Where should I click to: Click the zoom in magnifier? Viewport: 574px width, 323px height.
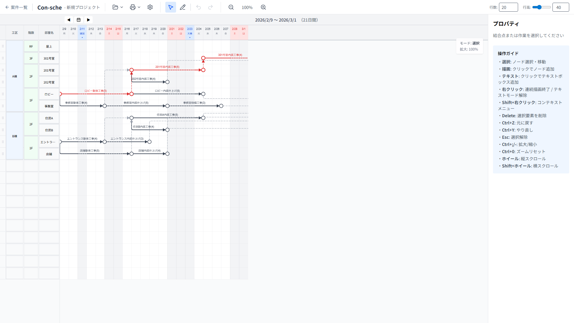pos(263,7)
